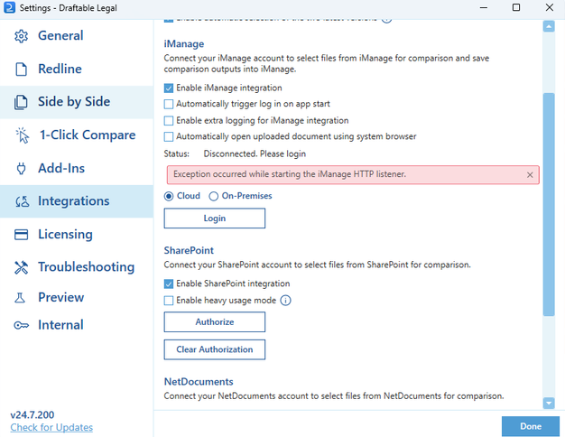Screen dimensions: 565x437
Task: Click the Done button
Action: (531, 426)
